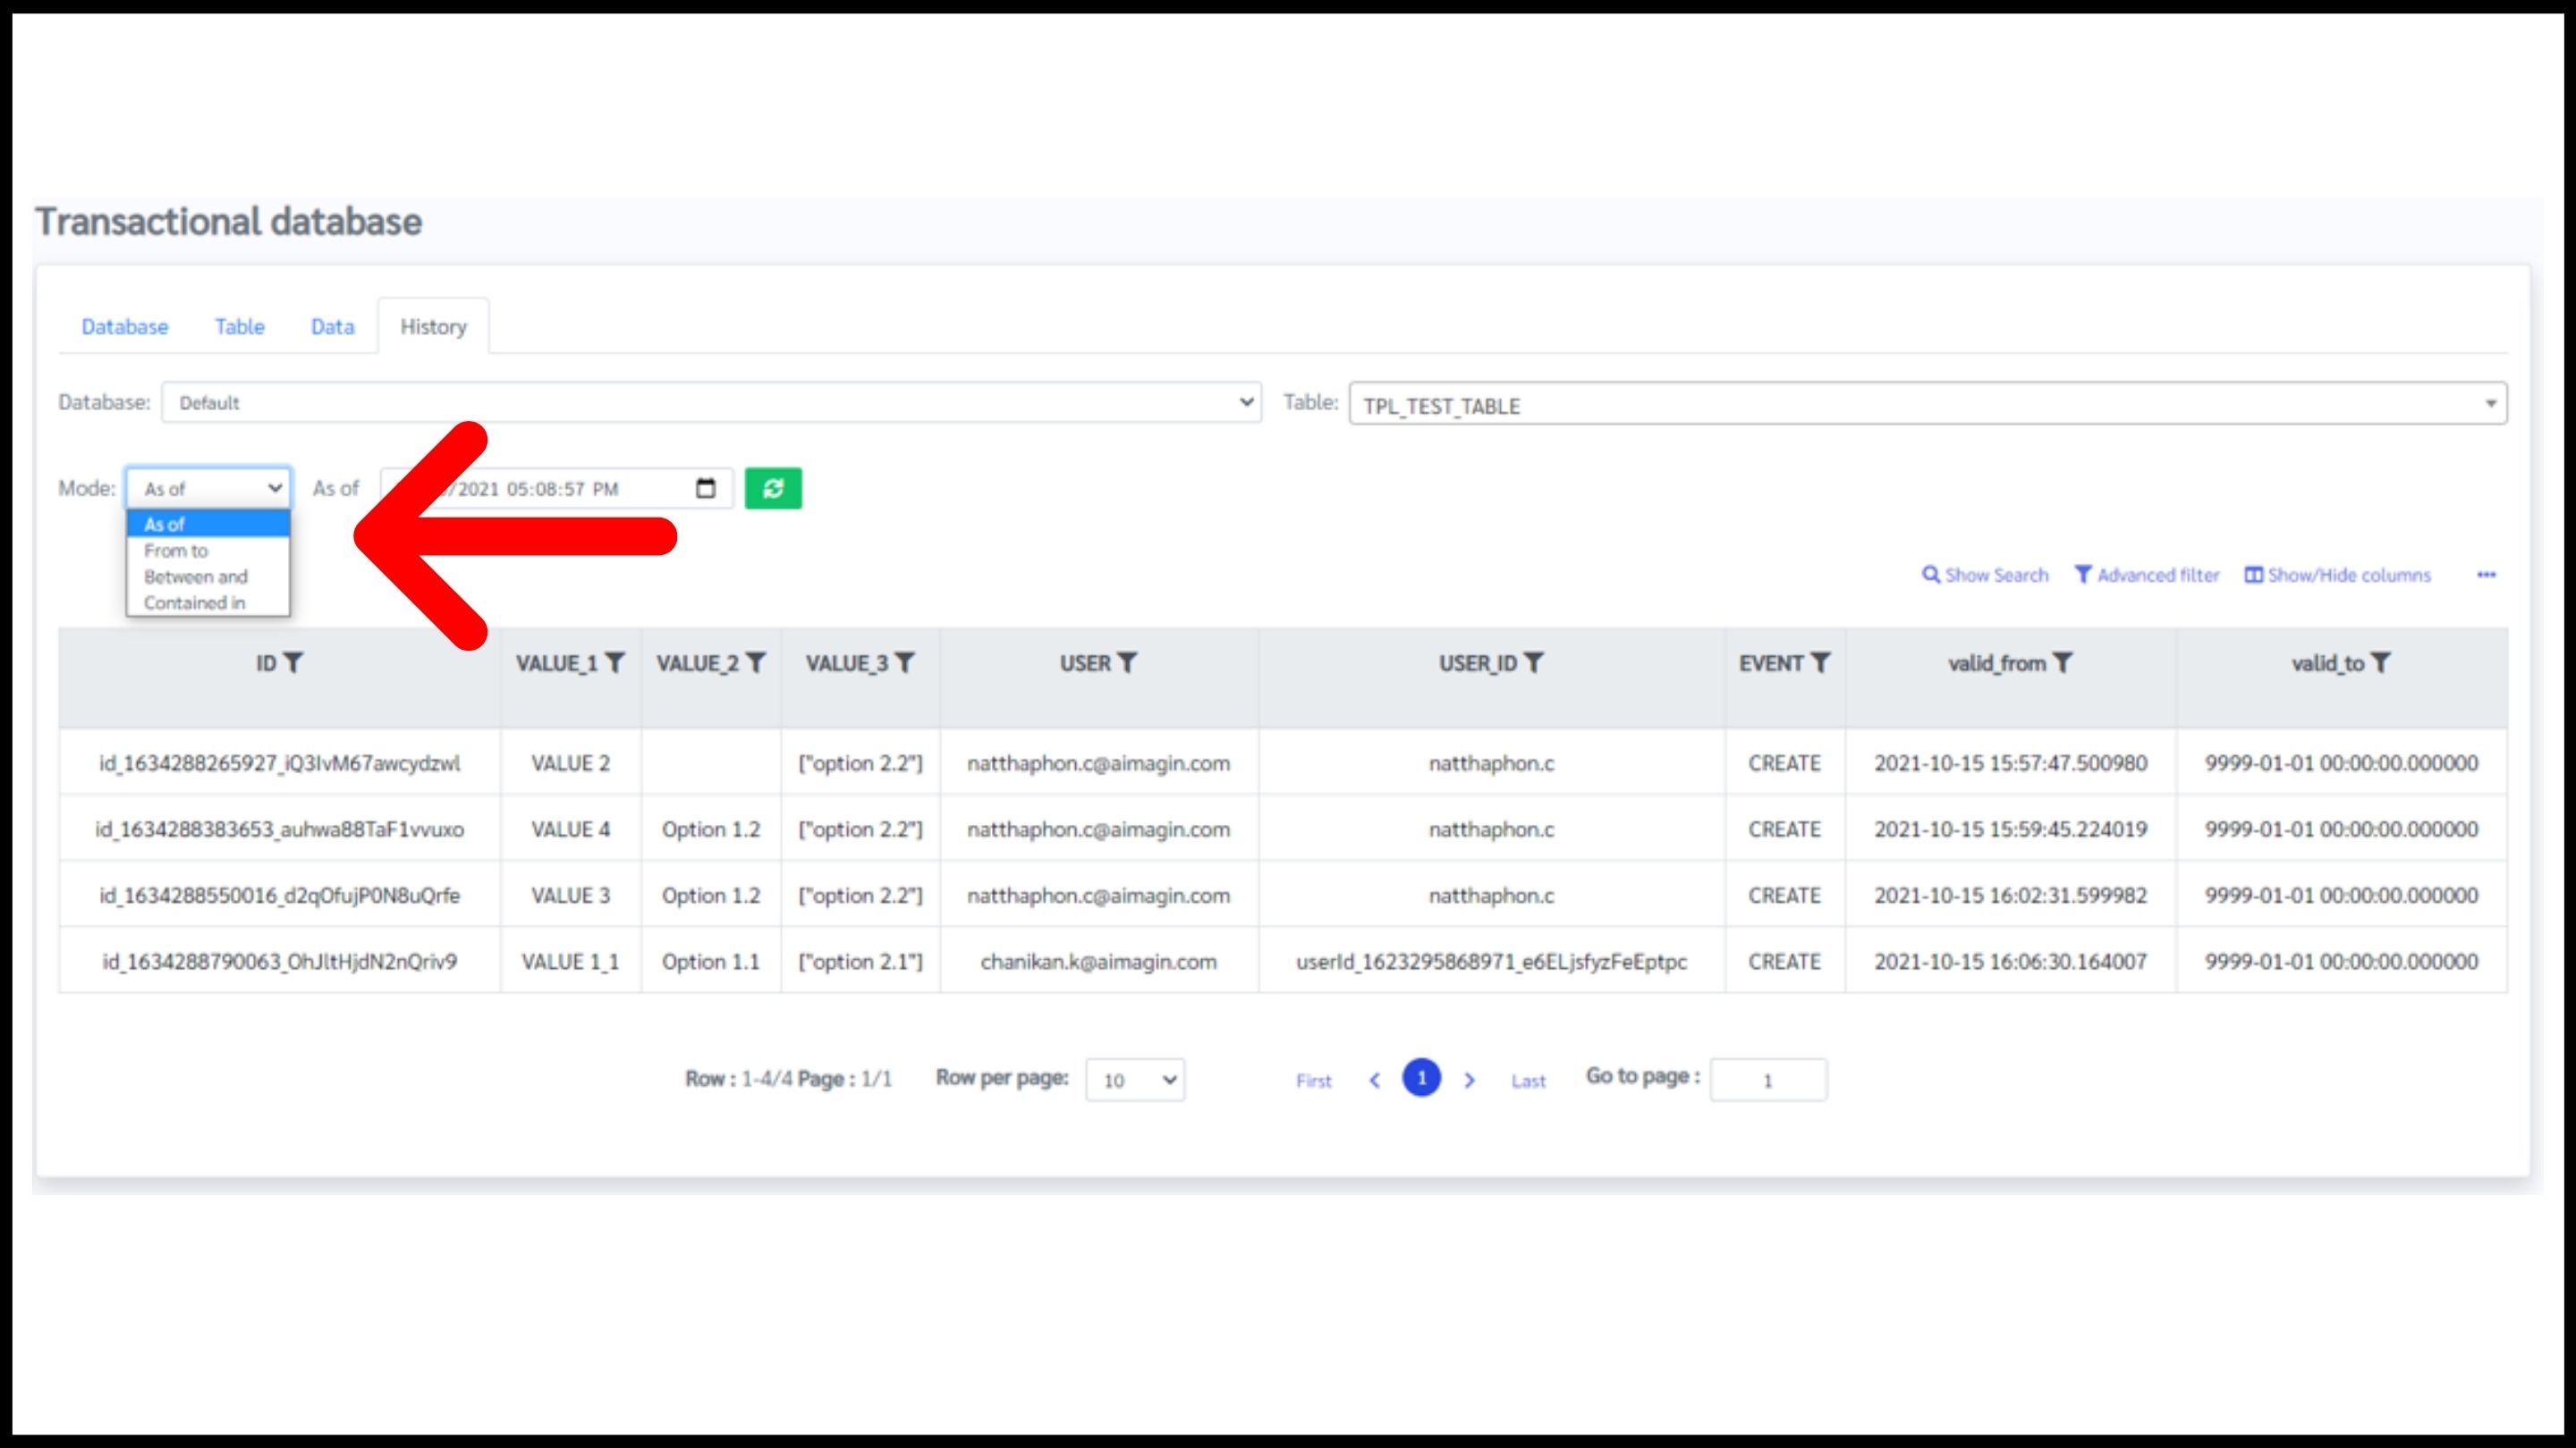Click valid_from 2021-10-15 15:57:47.500980

pos(2010,762)
